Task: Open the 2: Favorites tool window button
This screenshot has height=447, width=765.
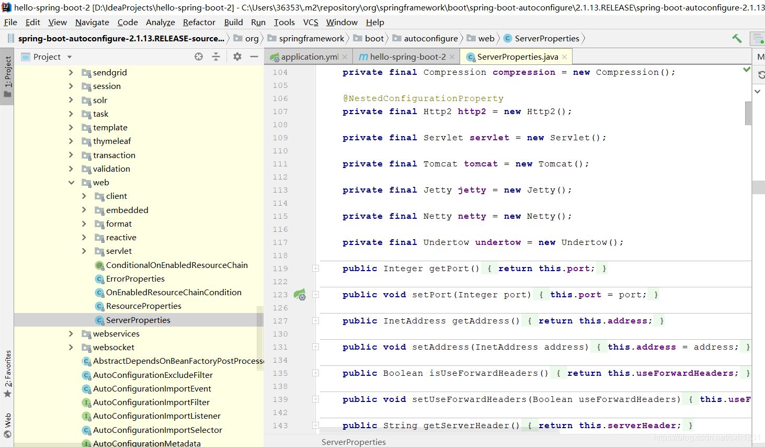Action: tap(7, 373)
